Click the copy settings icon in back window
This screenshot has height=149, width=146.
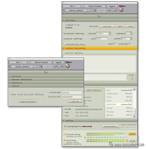(95, 10)
